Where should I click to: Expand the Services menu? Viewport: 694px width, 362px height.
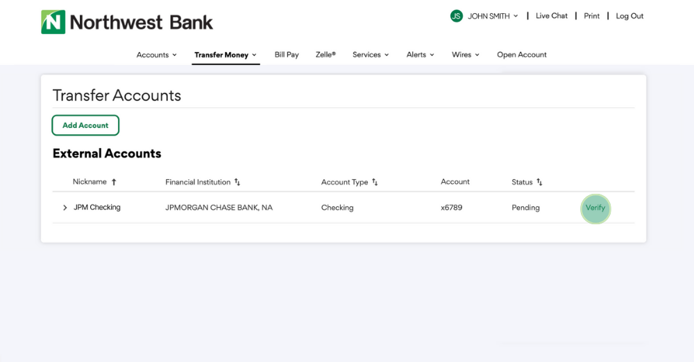[x=371, y=55]
